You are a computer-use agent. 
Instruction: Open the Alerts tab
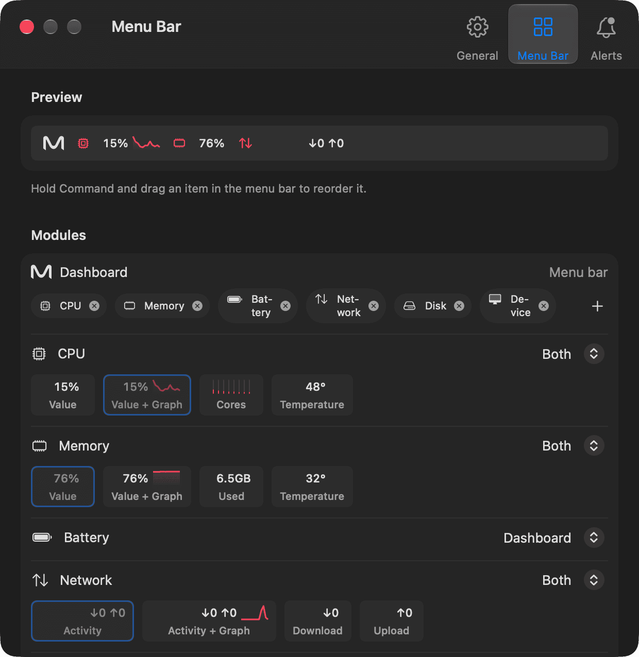point(606,39)
